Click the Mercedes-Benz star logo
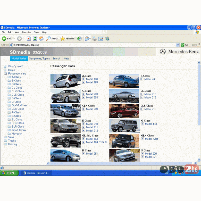 click(x=163, y=52)
